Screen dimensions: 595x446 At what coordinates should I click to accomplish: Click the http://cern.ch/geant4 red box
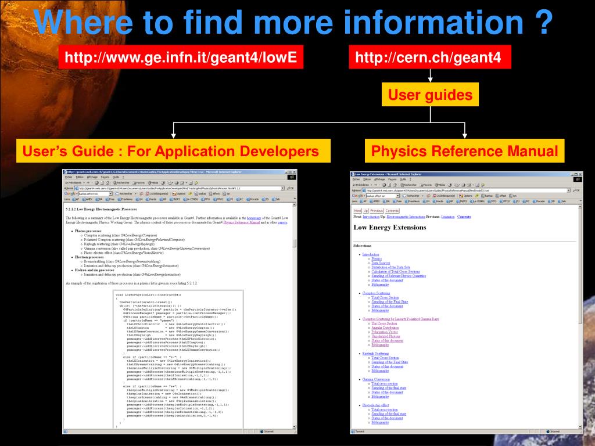(430, 57)
